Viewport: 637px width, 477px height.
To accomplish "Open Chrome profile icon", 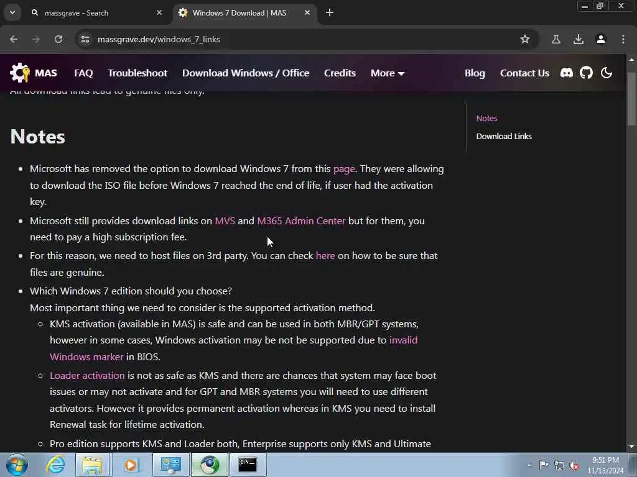I will 601,39.
